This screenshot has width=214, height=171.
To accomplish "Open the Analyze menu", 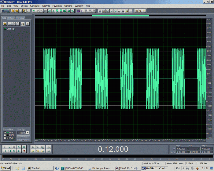I will click(x=46, y=6).
